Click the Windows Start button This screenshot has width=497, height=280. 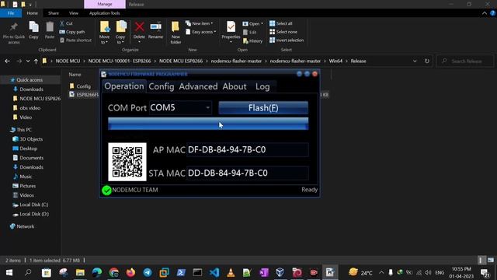(x=9, y=272)
